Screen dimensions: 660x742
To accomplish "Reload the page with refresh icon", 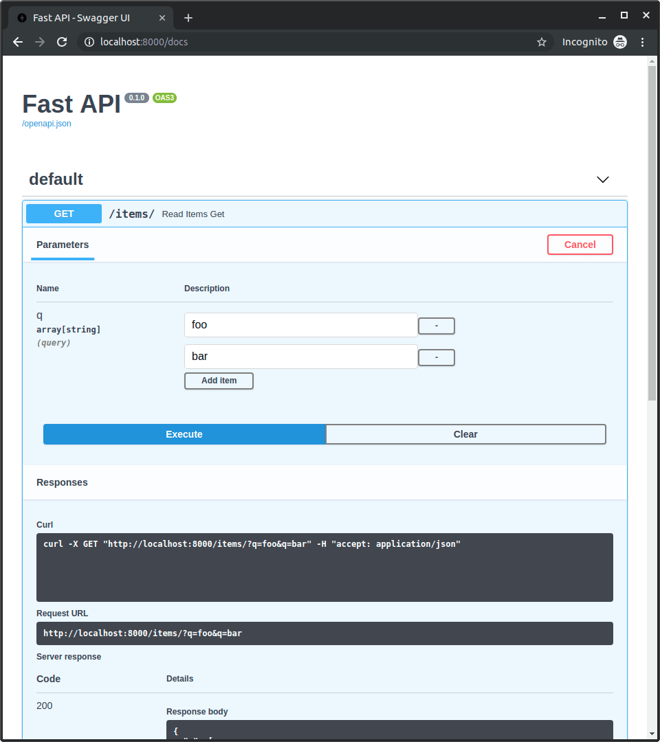I will [x=62, y=42].
